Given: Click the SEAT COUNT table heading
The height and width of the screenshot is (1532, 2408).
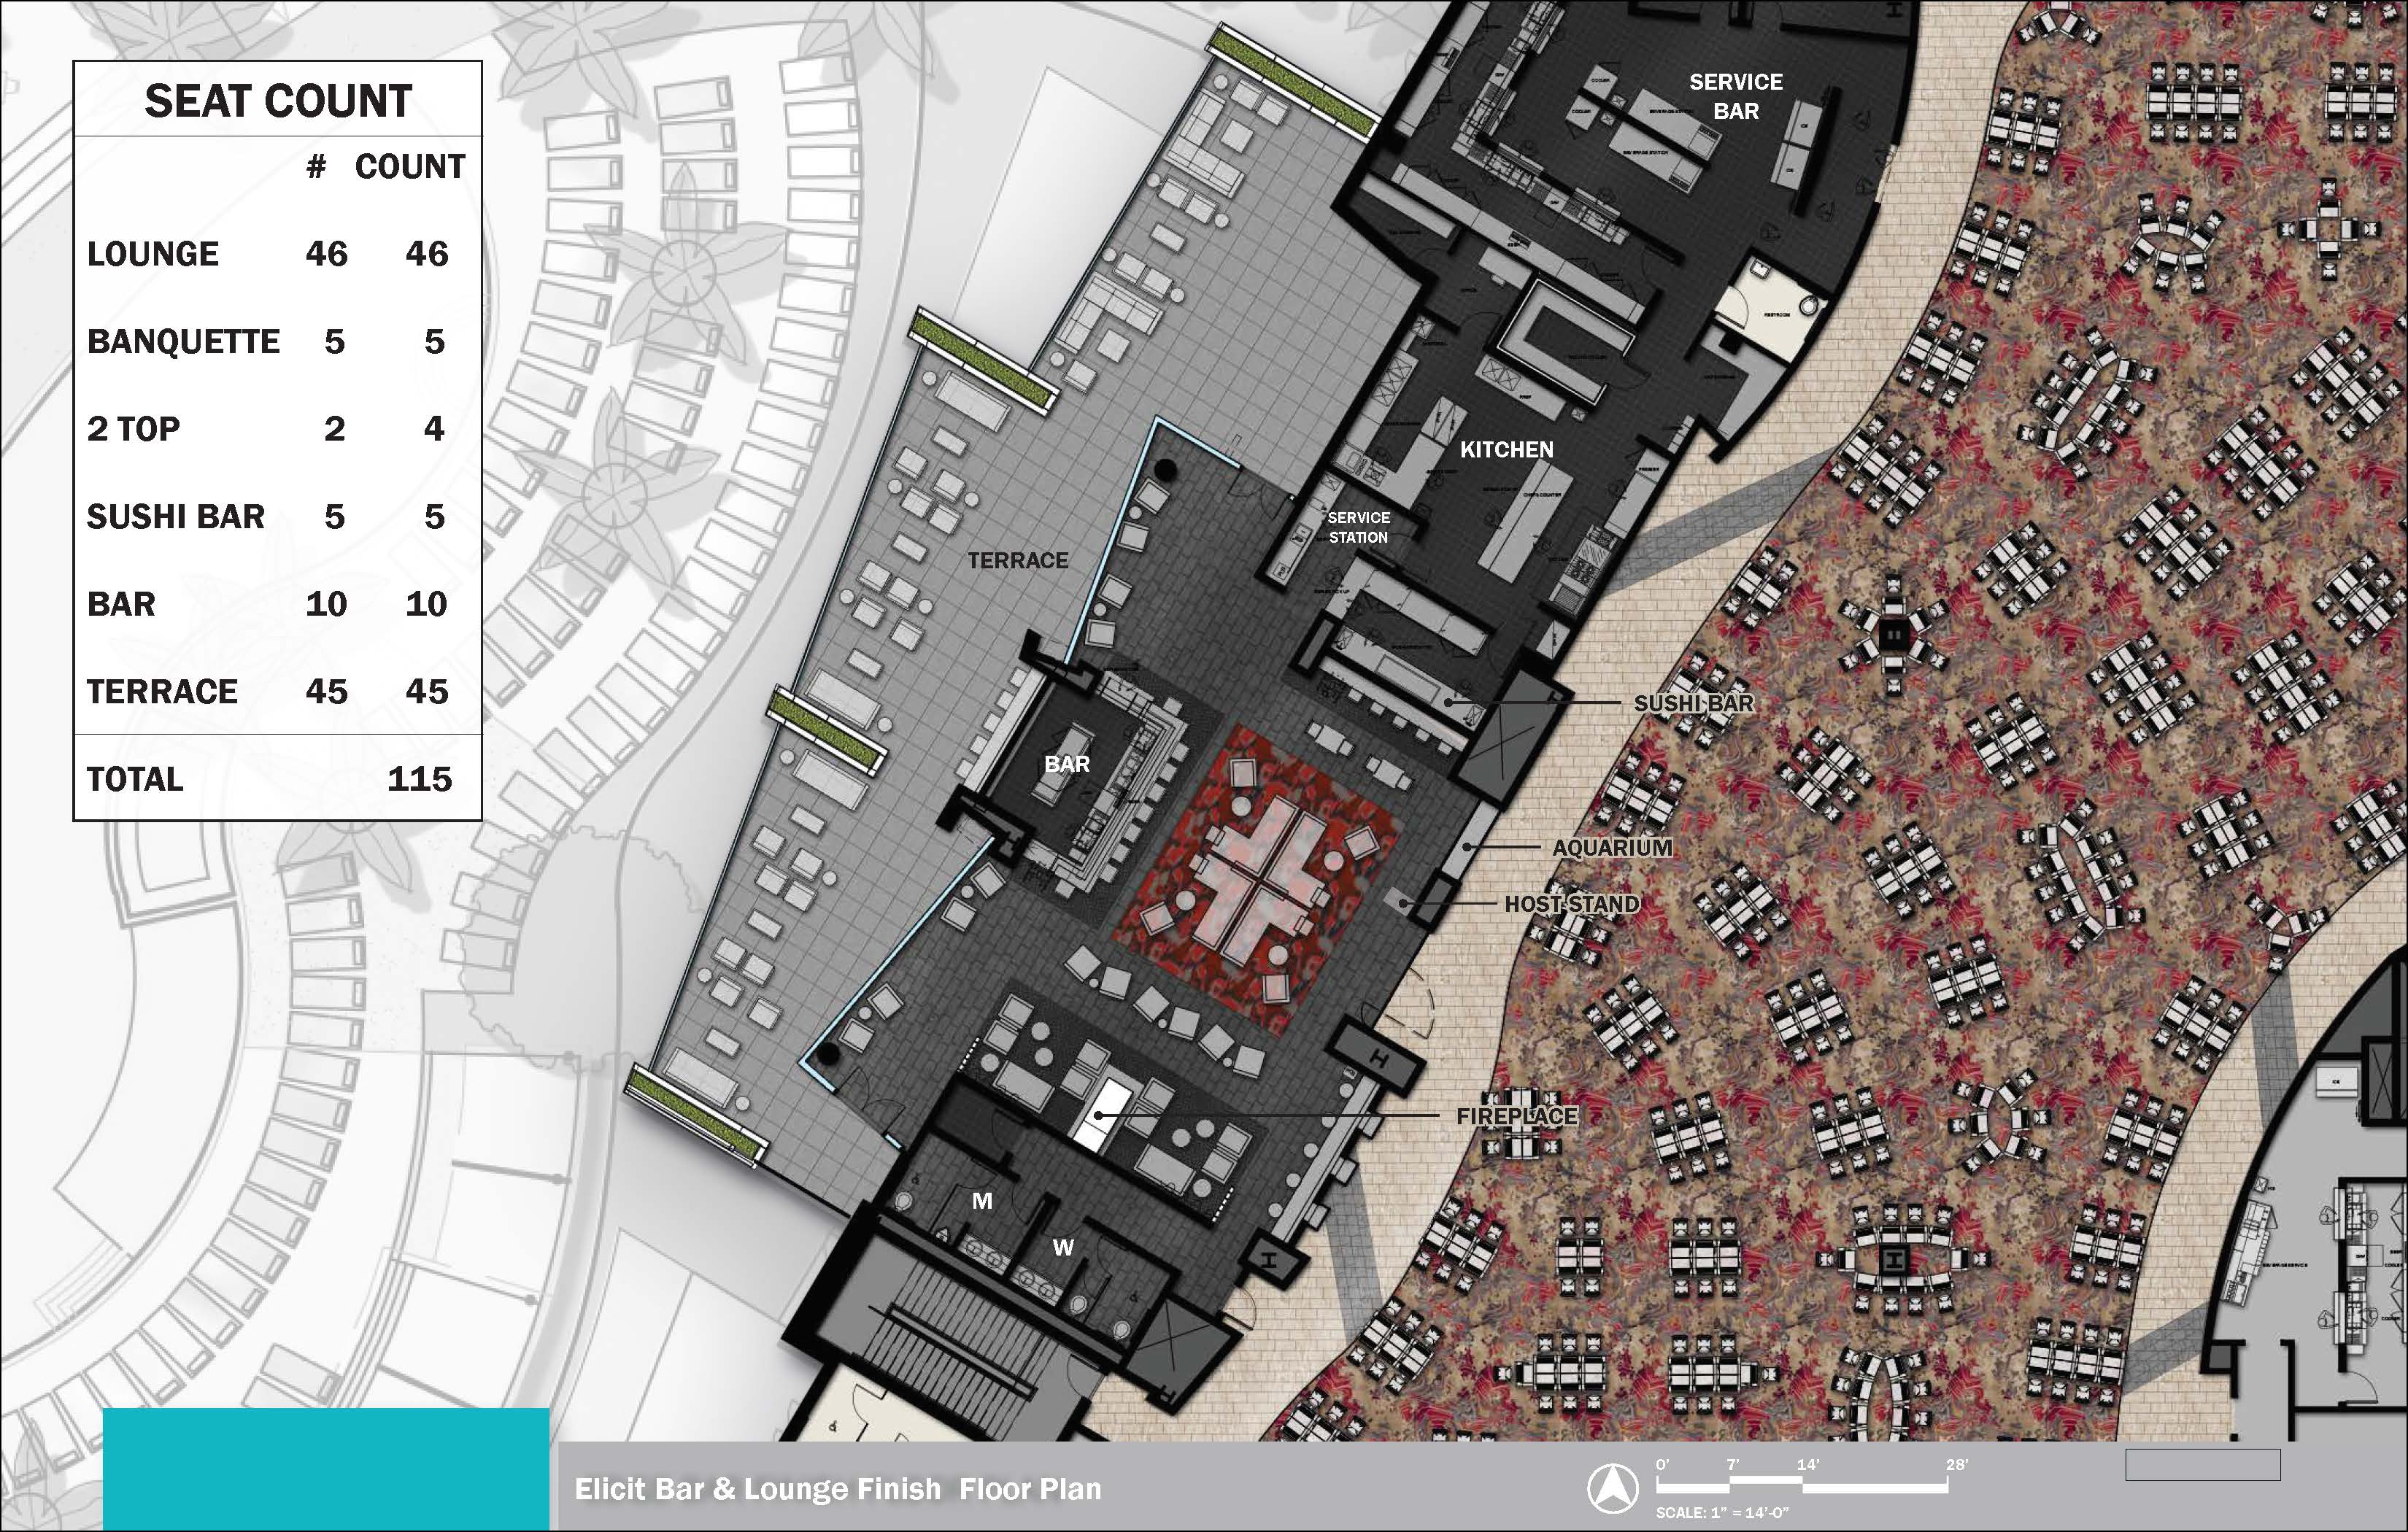Looking at the screenshot, I should point(278,101).
